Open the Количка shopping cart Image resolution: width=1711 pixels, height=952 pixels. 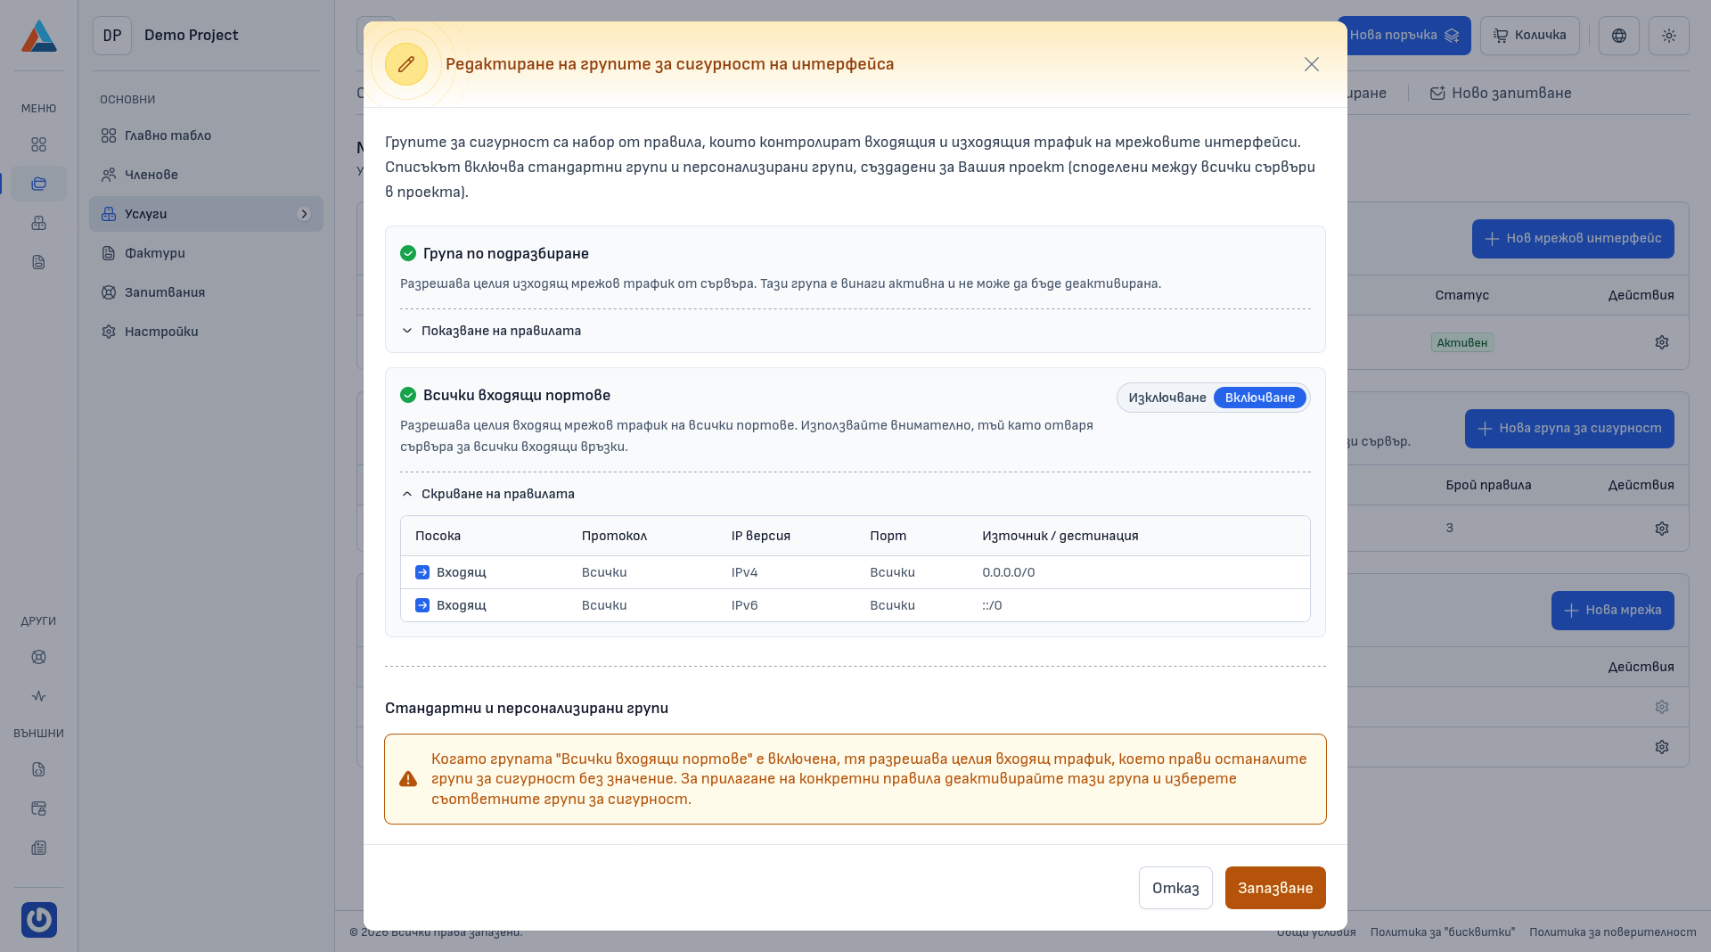(x=1529, y=36)
